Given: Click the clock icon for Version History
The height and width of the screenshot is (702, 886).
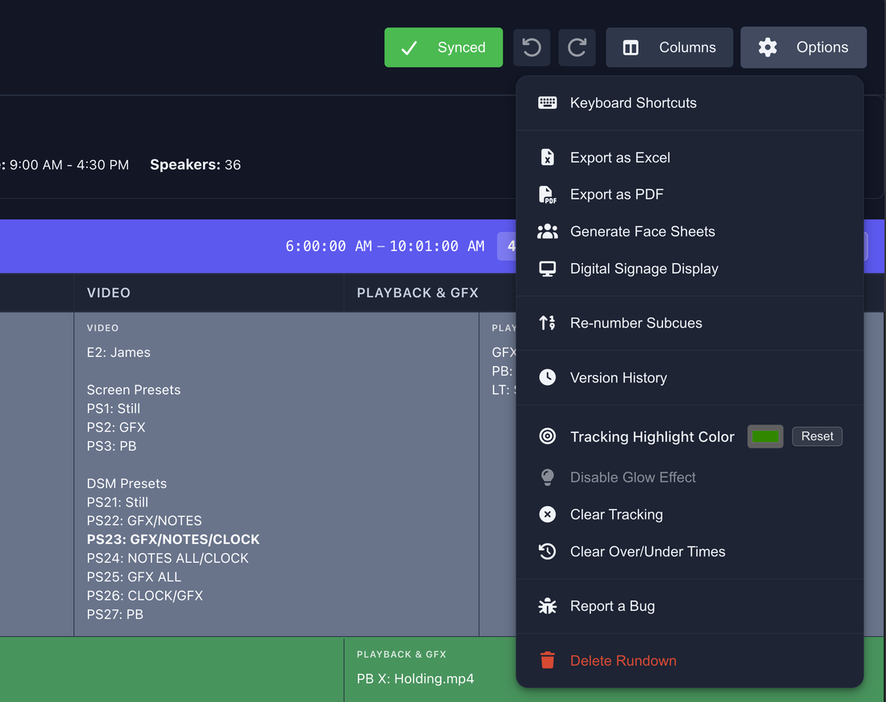Looking at the screenshot, I should pyautogui.click(x=547, y=378).
